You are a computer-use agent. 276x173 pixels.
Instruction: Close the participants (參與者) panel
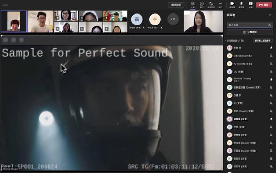(x=270, y=15)
